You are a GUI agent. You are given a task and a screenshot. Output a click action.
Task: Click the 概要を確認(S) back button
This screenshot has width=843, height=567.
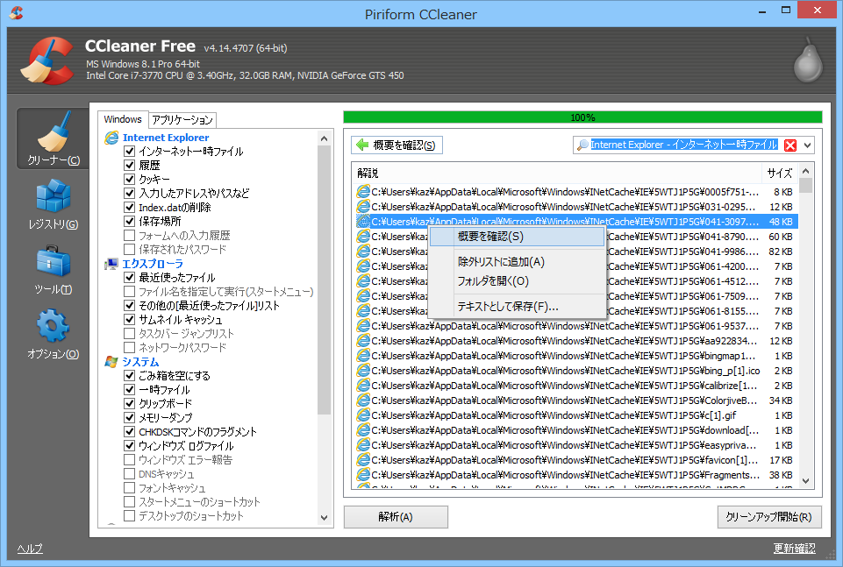[x=396, y=145]
